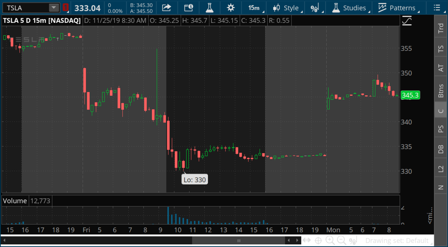Click the B: 345.30 bid value
Screen dimensions: 448x247
[141, 5]
